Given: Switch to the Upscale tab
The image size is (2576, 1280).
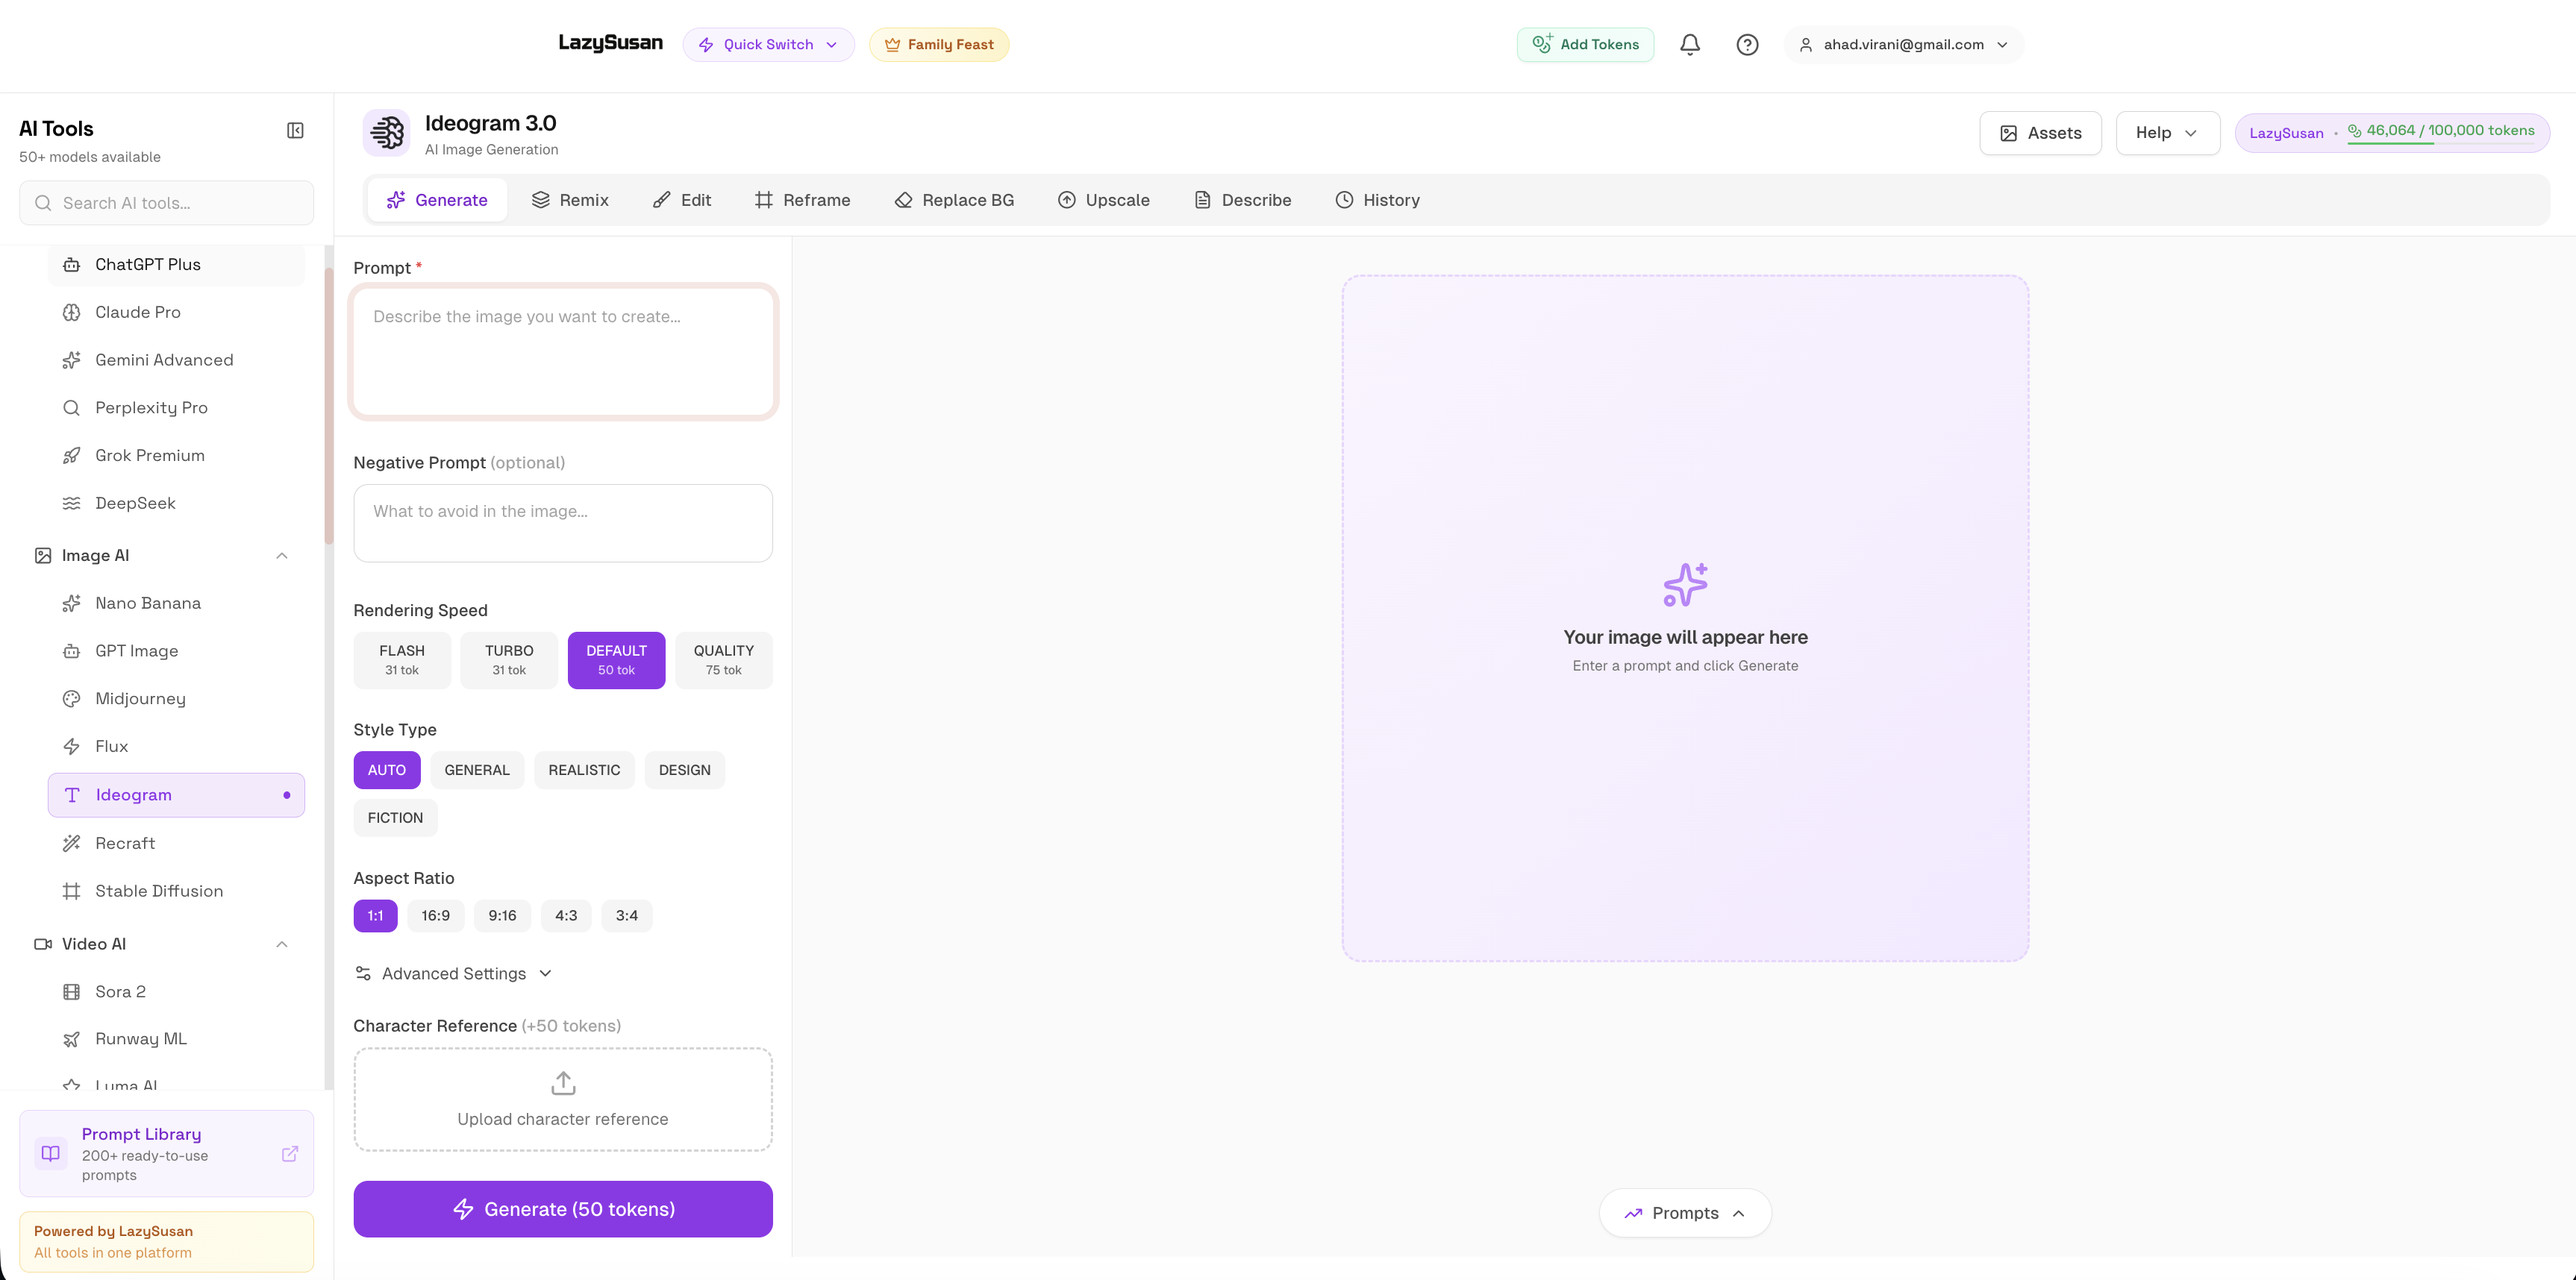Looking at the screenshot, I should tap(1104, 200).
